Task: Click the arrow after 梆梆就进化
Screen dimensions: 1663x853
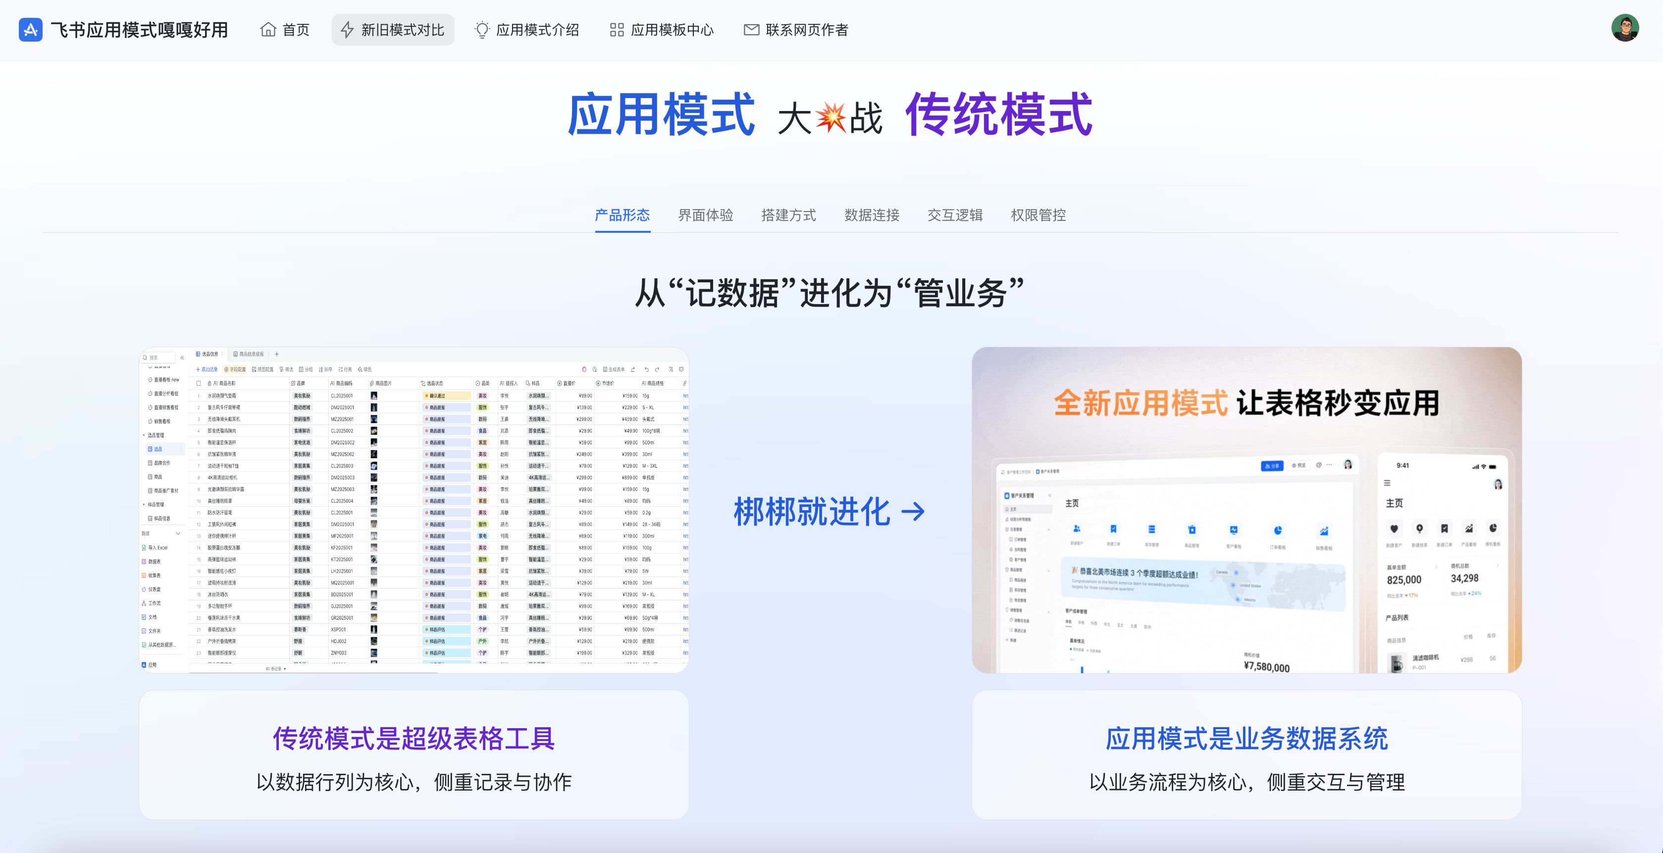Action: (913, 511)
